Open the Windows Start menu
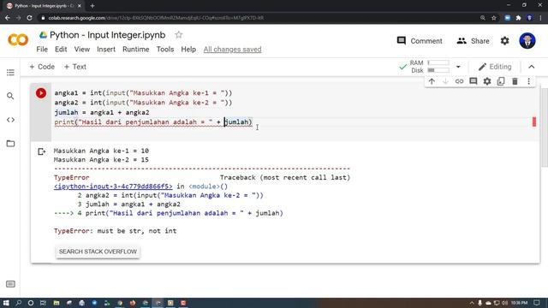Image resolution: width=548 pixels, height=308 pixels. pos(6,303)
